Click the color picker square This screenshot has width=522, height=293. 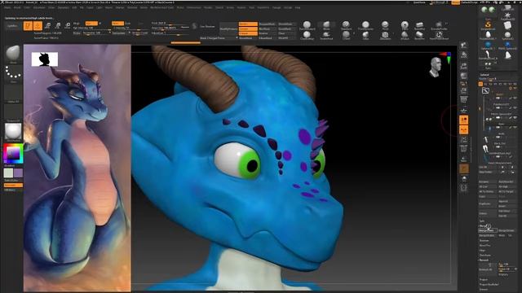coord(13,154)
